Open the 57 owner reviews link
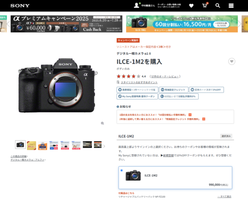Viewport: 248px width, 203px height. [x=165, y=76]
